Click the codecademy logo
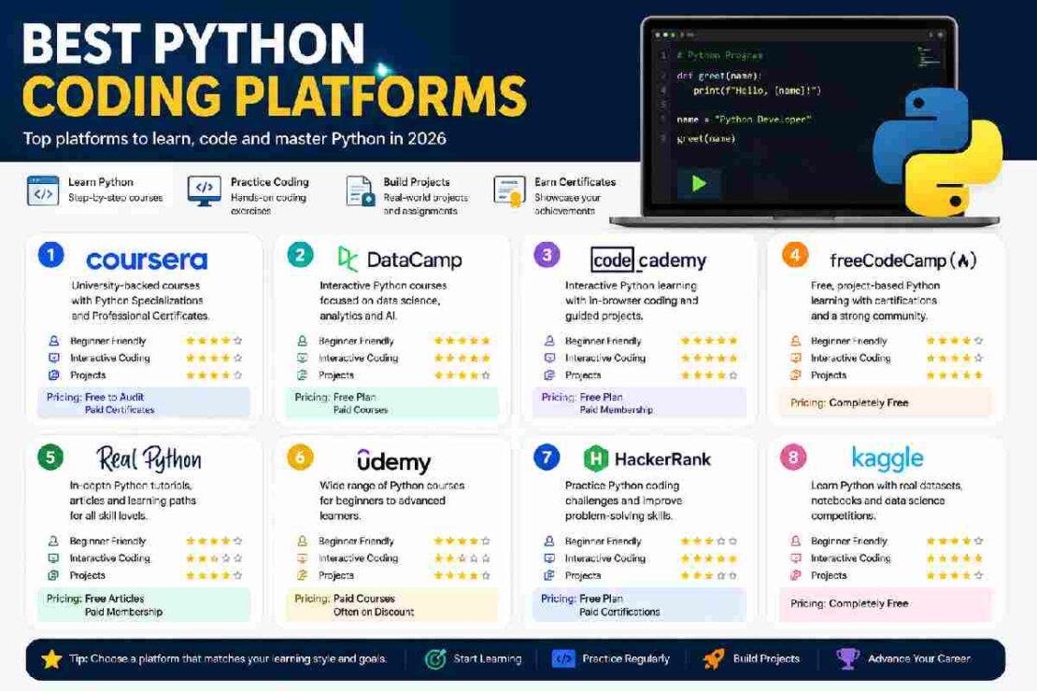Viewport: 1037px width, 691px height. point(648,260)
